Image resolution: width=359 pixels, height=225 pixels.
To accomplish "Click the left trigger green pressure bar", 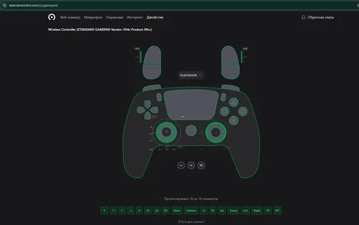I will coord(141,57).
